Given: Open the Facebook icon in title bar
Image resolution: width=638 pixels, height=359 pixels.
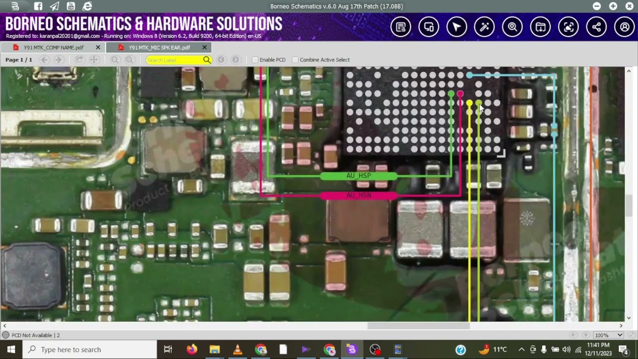Looking at the screenshot, I should (x=38, y=6).
